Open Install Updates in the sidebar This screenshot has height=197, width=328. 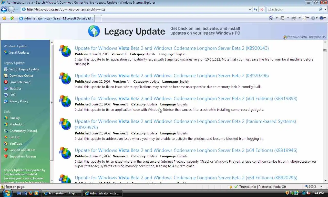[19, 53]
